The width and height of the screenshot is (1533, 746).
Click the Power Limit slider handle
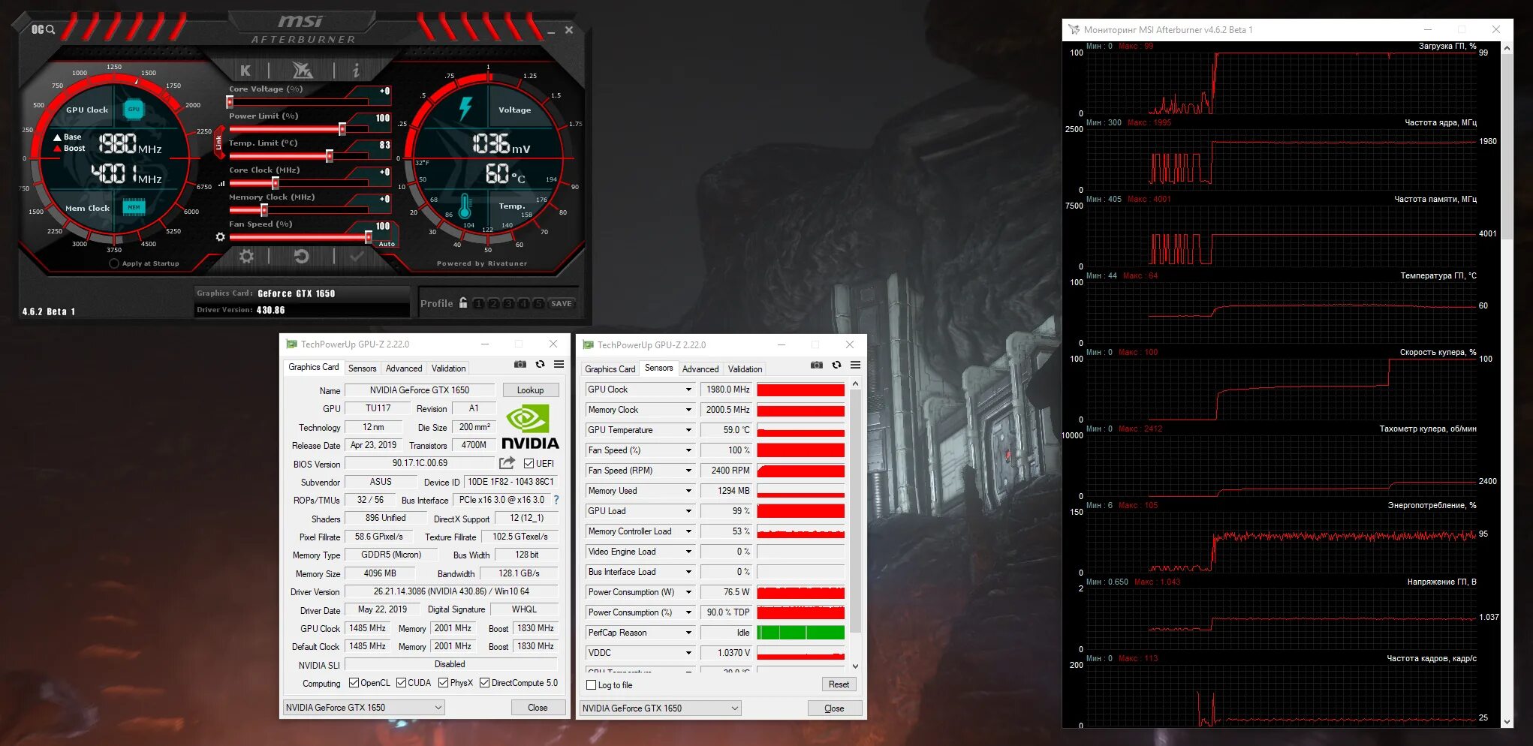pos(342,129)
